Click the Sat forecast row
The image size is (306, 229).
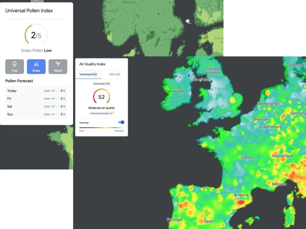click(36, 106)
